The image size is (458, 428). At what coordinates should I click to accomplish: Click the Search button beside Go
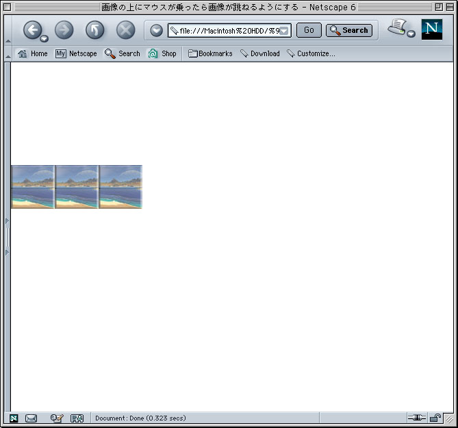pyautogui.click(x=349, y=30)
